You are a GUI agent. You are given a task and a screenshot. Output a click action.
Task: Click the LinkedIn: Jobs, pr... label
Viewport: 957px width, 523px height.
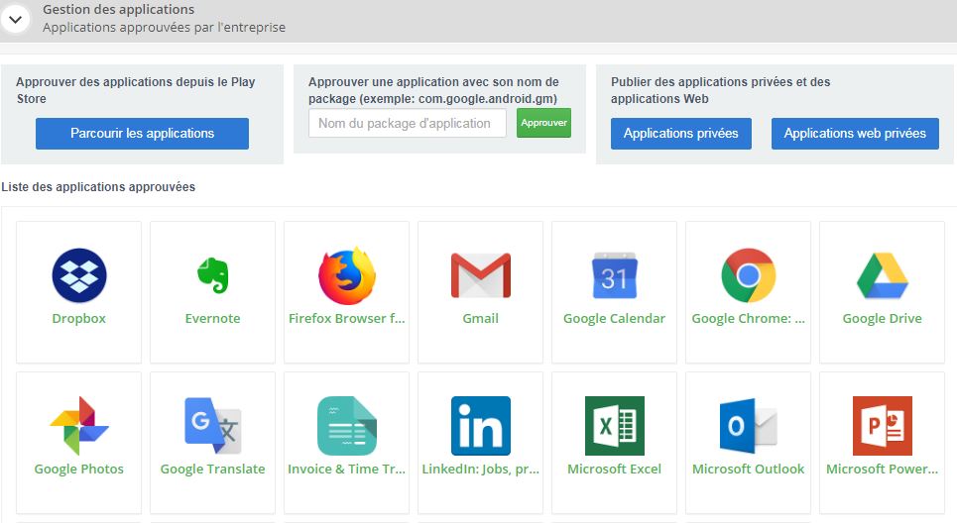480,470
